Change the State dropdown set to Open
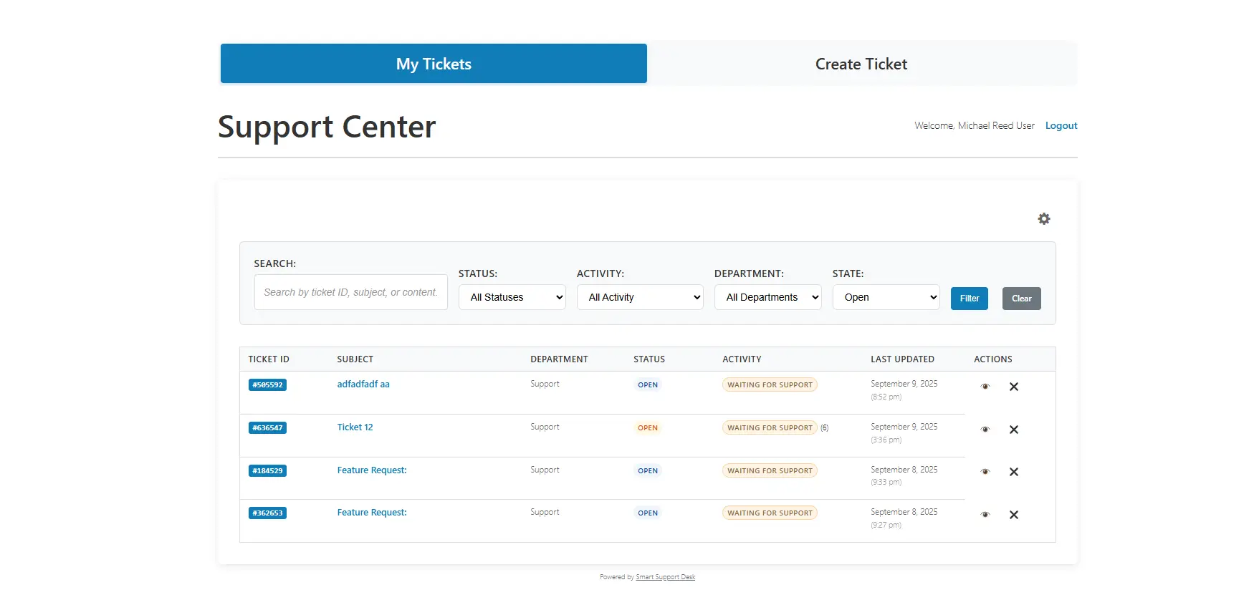 [x=886, y=297]
